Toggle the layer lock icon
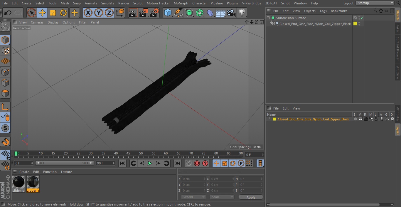The image size is (401, 207). click(x=376, y=119)
